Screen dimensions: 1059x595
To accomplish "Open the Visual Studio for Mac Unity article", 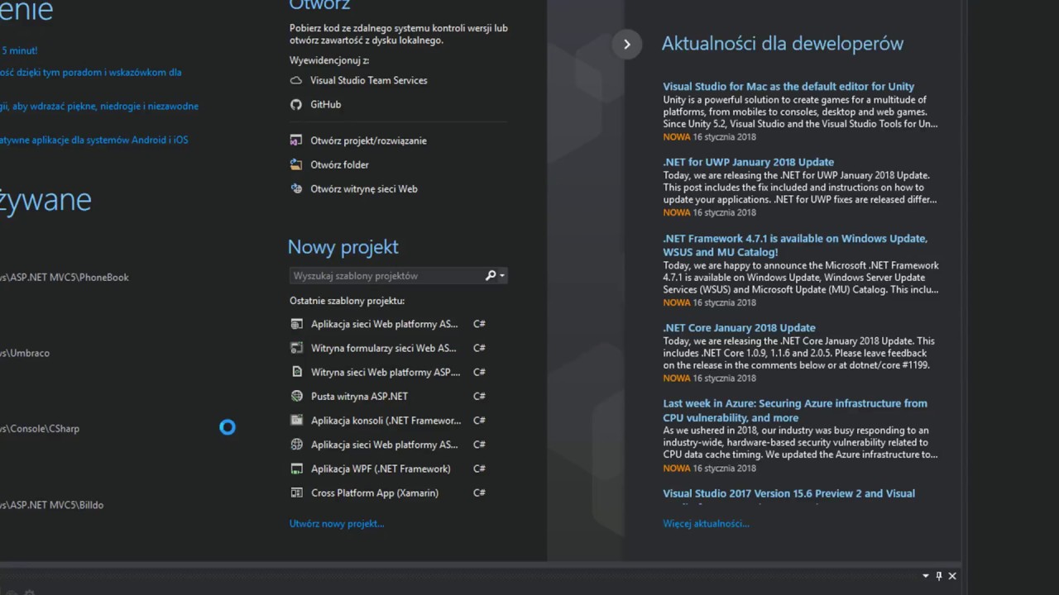I will [x=788, y=86].
